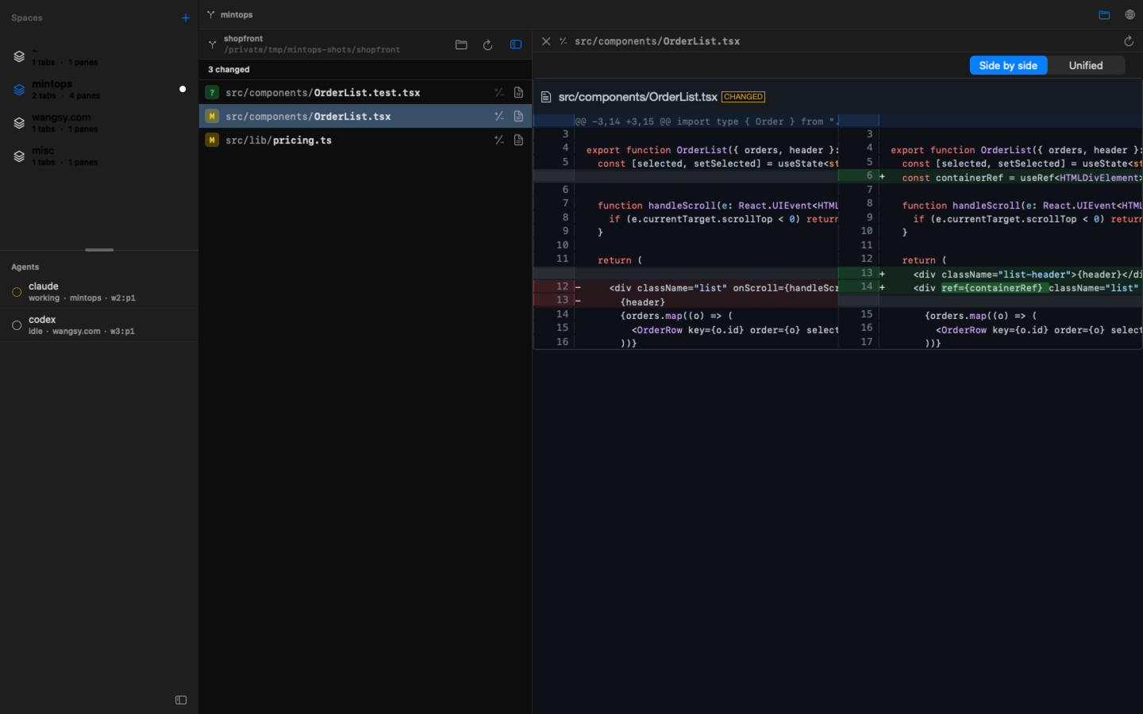Click added line 6 containerRef in right pane
The width and height of the screenshot is (1143, 714).
(990, 177)
